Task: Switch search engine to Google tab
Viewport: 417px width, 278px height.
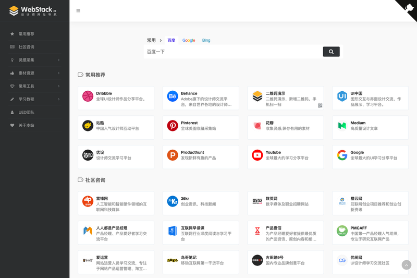Action: click(x=189, y=40)
